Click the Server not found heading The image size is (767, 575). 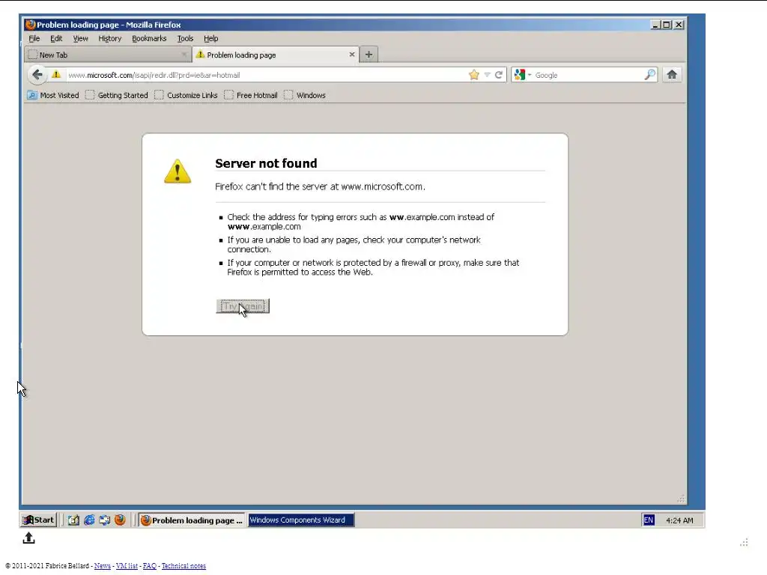[266, 163]
